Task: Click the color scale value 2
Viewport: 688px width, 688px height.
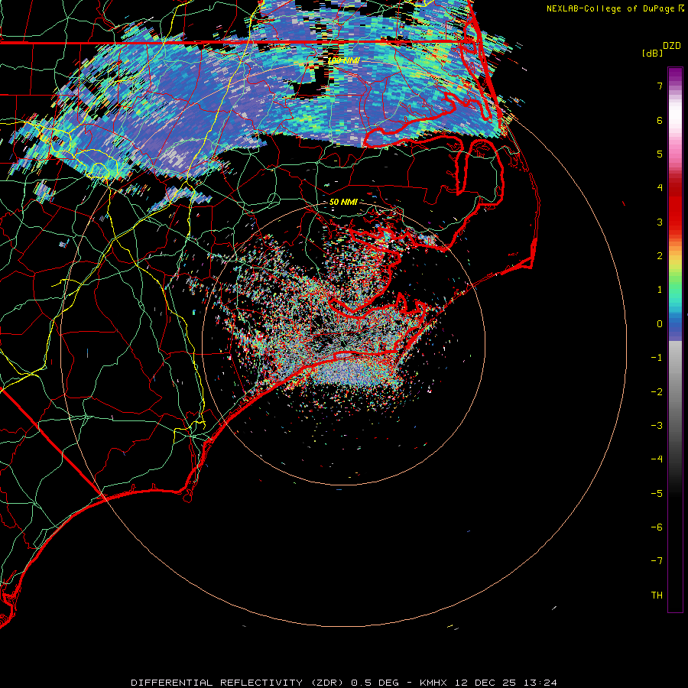Action: coord(660,256)
